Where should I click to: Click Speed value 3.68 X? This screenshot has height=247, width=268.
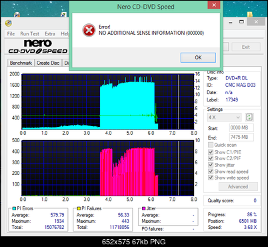point(250,227)
